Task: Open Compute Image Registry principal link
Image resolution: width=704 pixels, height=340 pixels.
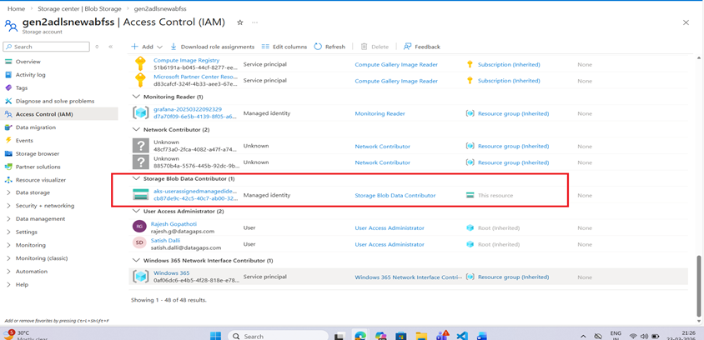Action: pos(186,60)
